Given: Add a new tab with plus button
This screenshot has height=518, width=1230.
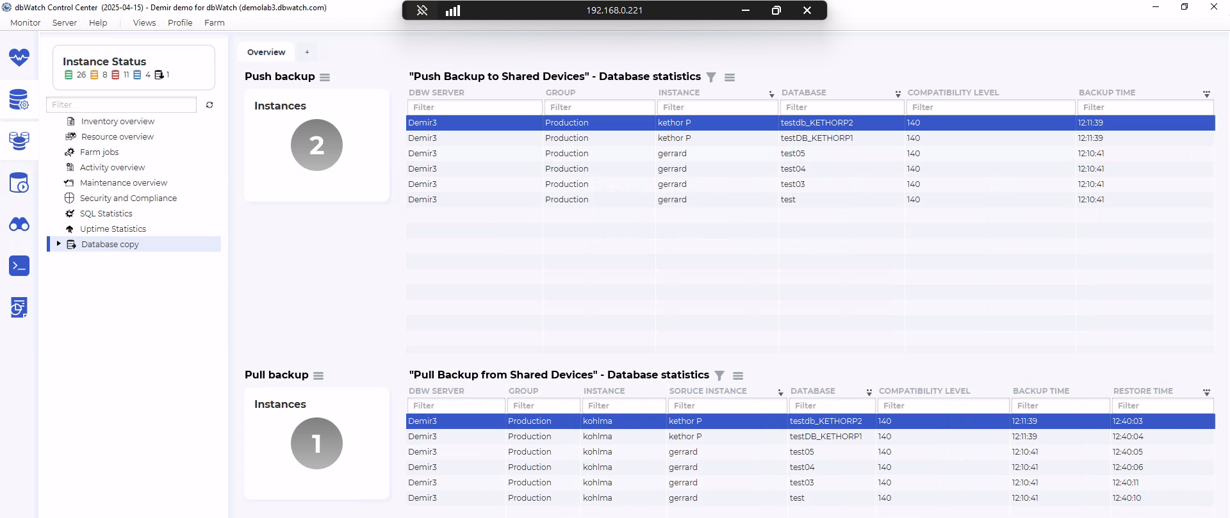Looking at the screenshot, I should pyautogui.click(x=307, y=53).
